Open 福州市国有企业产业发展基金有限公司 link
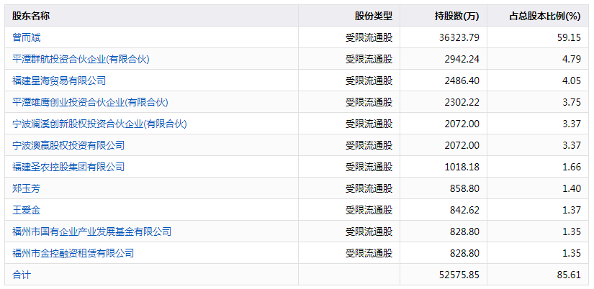This screenshot has width=594, height=289. tap(92, 231)
